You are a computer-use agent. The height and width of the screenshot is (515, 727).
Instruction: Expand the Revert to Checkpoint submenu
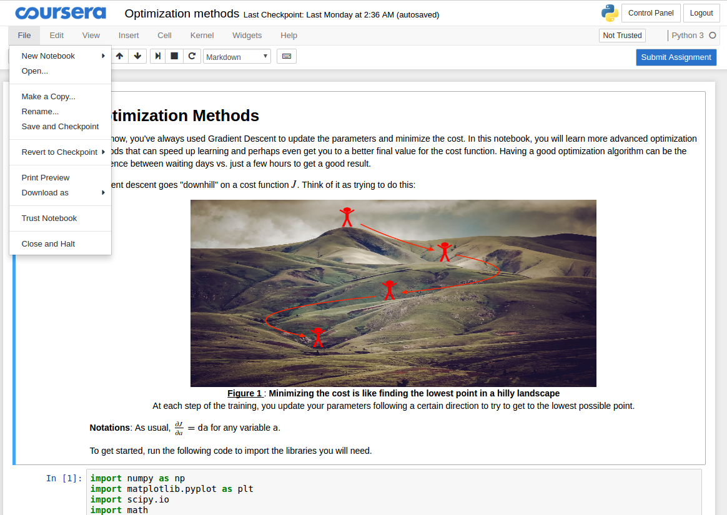61,152
